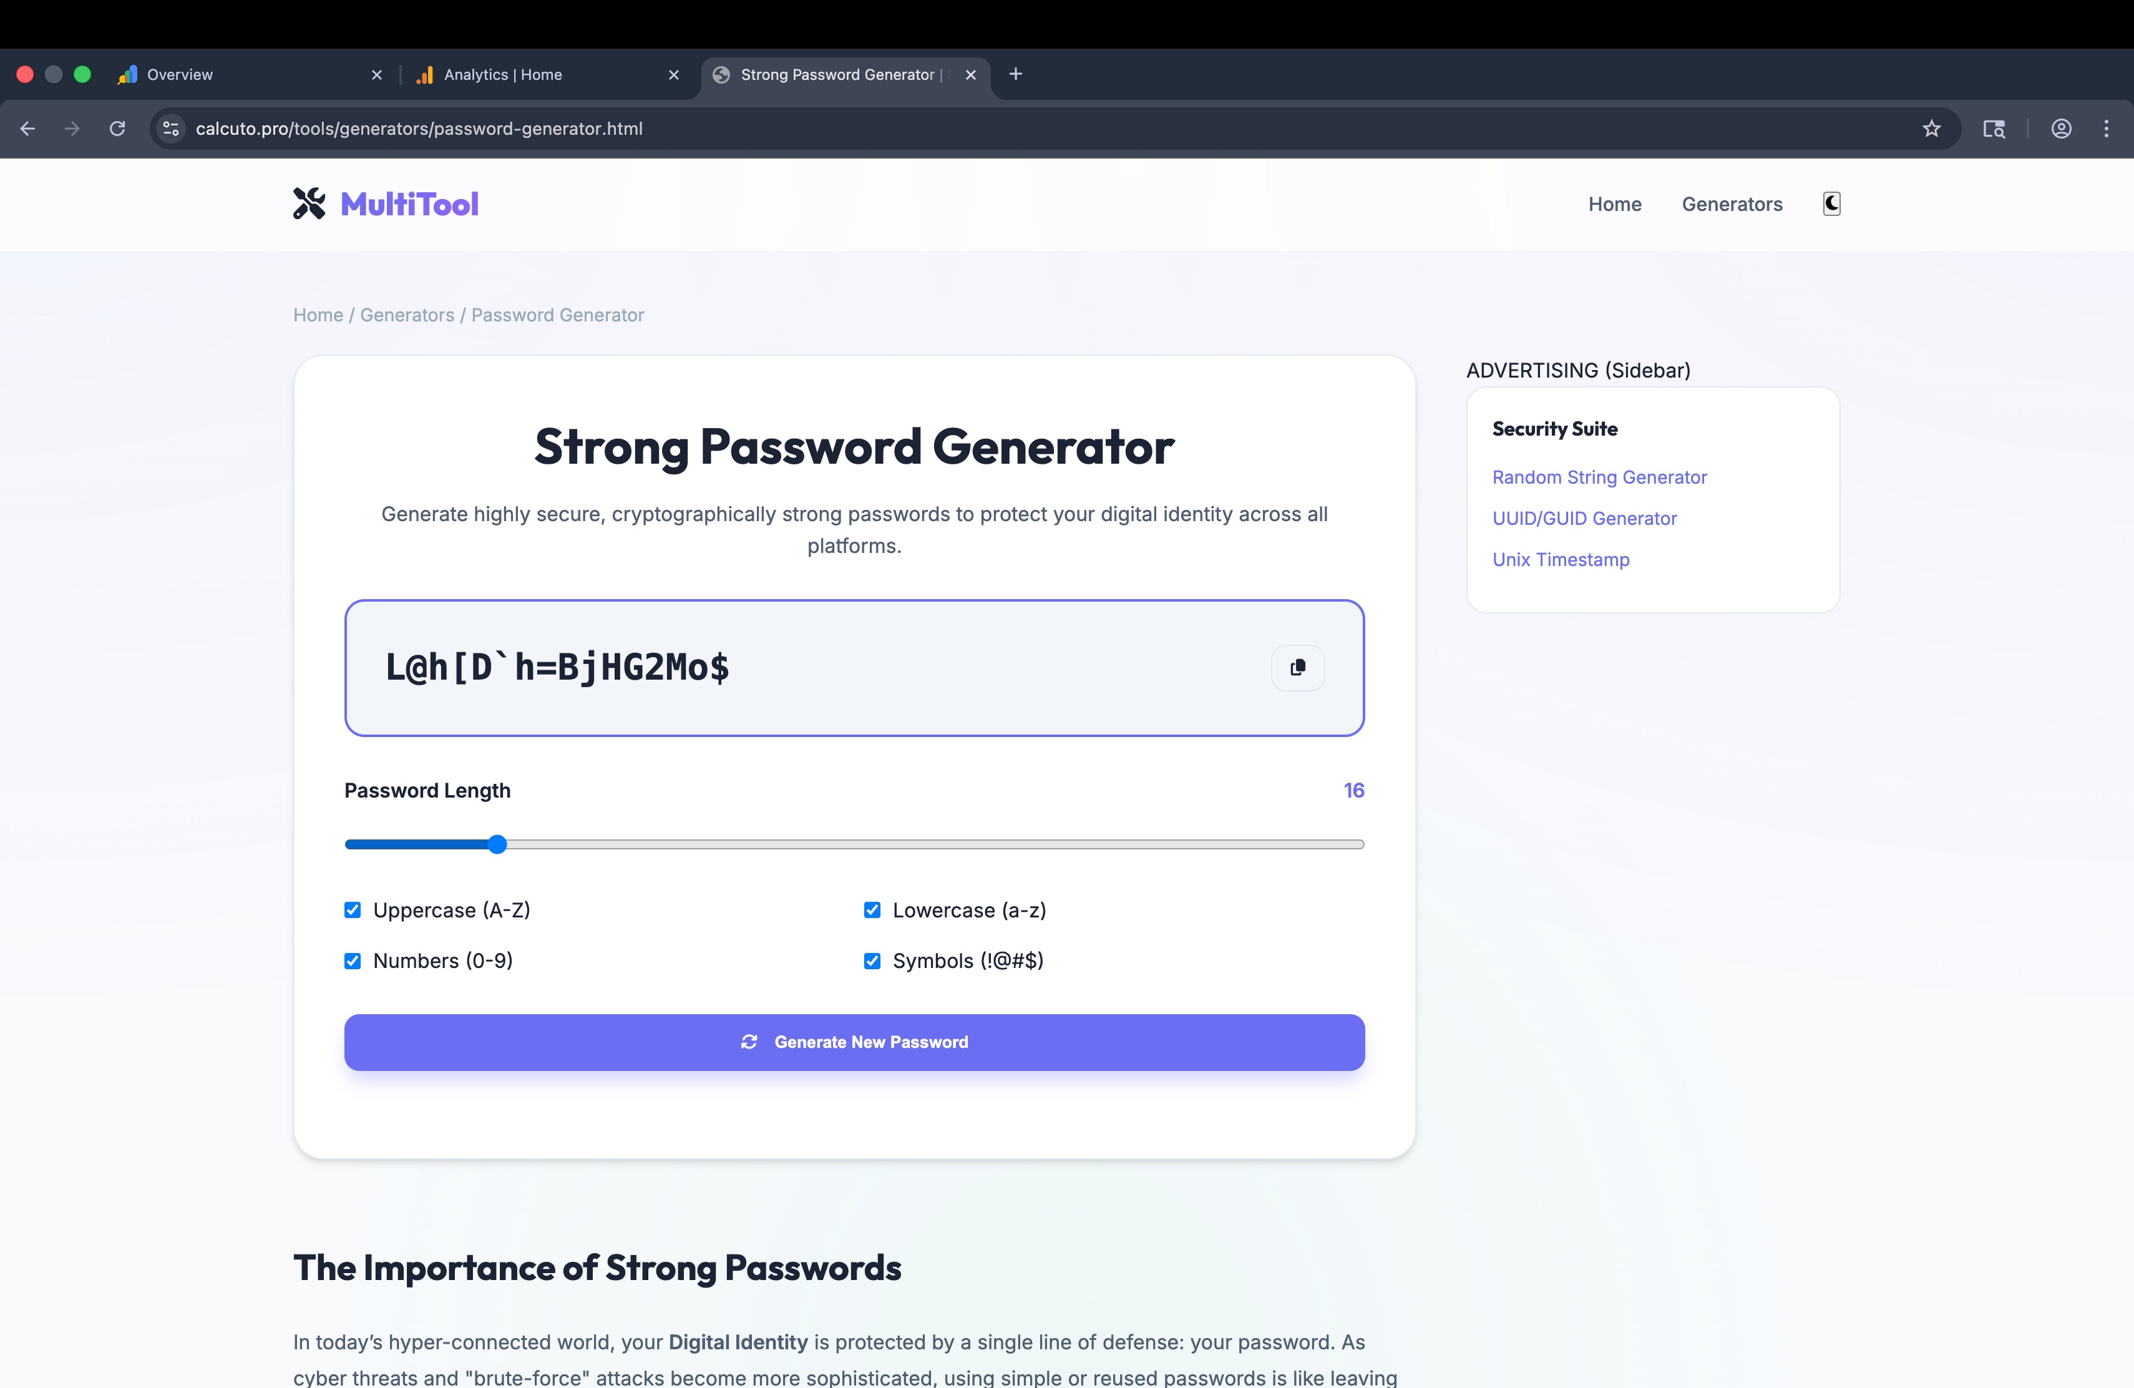Open the UUID/GUID Generator link
The image size is (2134, 1388).
[1584, 518]
